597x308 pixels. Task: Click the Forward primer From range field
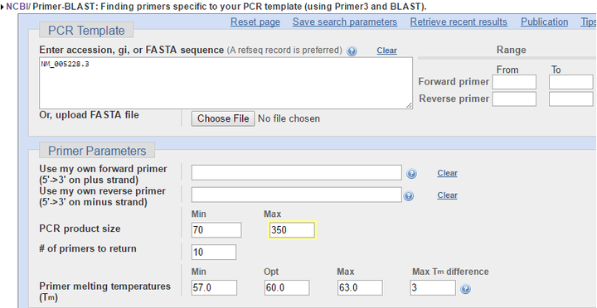tap(514, 82)
